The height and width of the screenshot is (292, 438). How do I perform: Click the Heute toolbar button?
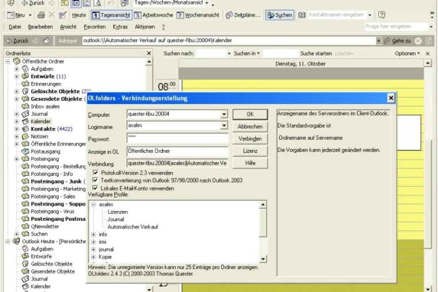click(79, 15)
